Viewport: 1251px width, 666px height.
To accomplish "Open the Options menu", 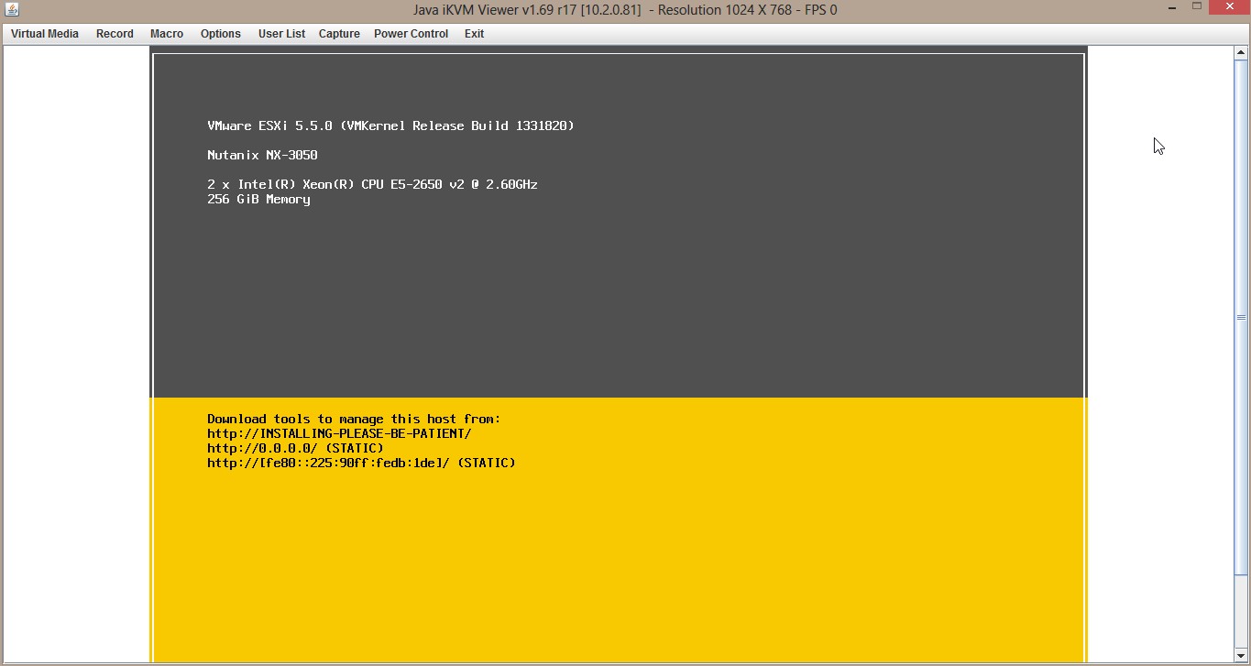I will pos(221,34).
